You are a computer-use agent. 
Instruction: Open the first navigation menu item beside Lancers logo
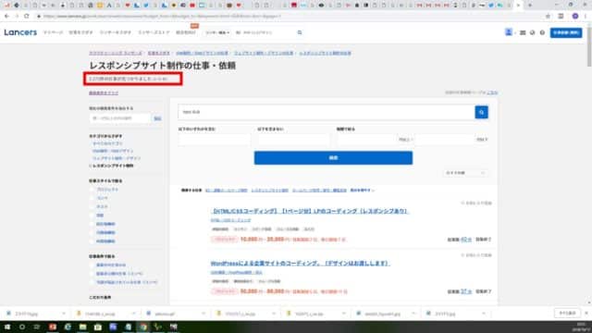tap(54, 33)
